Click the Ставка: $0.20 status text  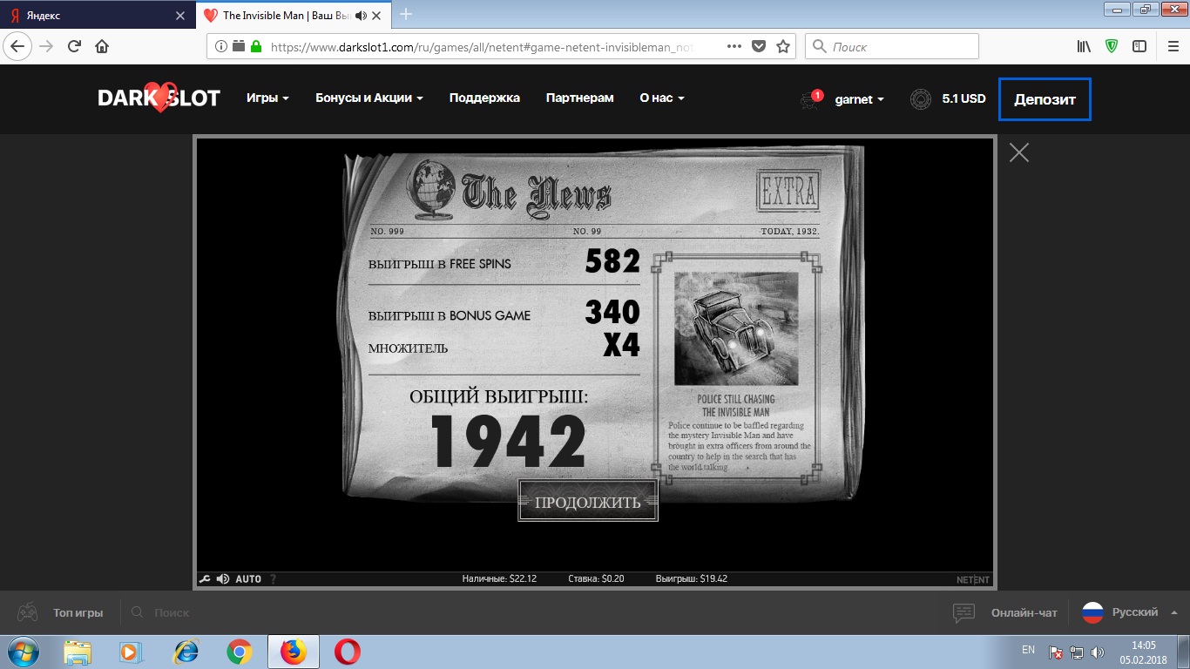596,578
